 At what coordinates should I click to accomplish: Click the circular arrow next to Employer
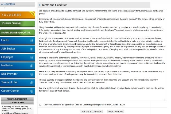[x=32, y=57]
